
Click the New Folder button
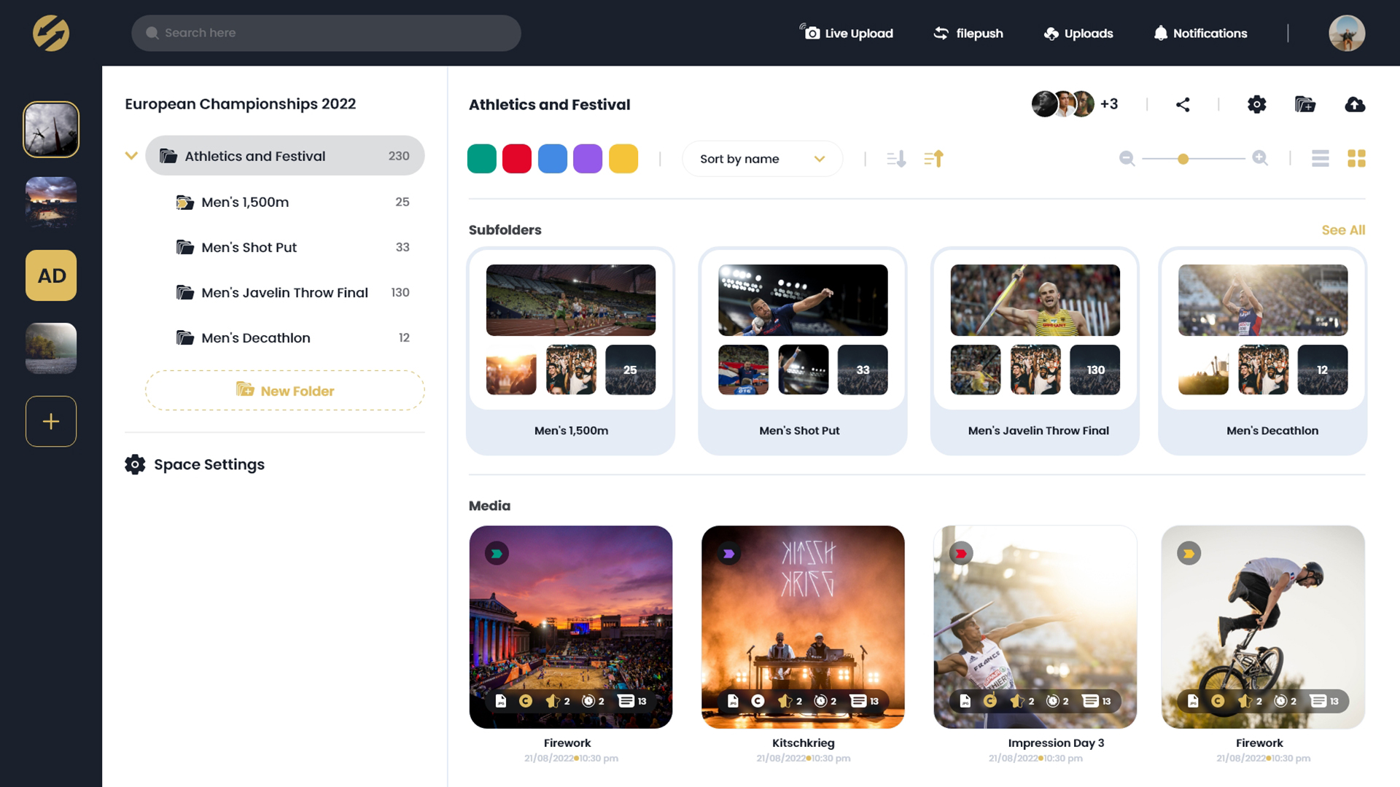[x=284, y=391]
